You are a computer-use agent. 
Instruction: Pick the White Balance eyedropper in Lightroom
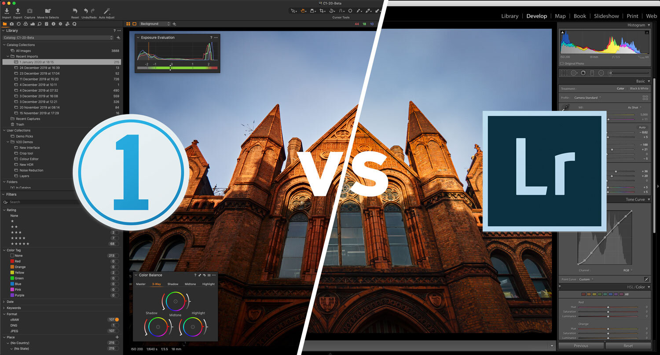[x=567, y=107]
